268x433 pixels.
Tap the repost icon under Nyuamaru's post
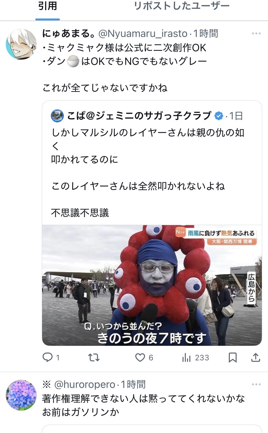coord(94,357)
